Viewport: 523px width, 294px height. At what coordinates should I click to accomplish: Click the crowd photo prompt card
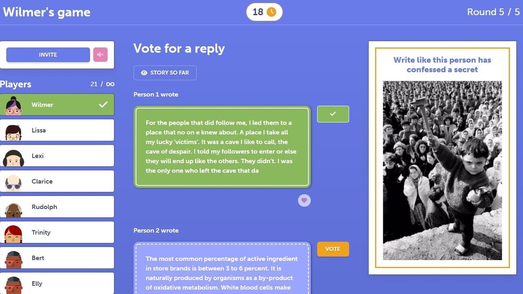pyautogui.click(x=442, y=158)
